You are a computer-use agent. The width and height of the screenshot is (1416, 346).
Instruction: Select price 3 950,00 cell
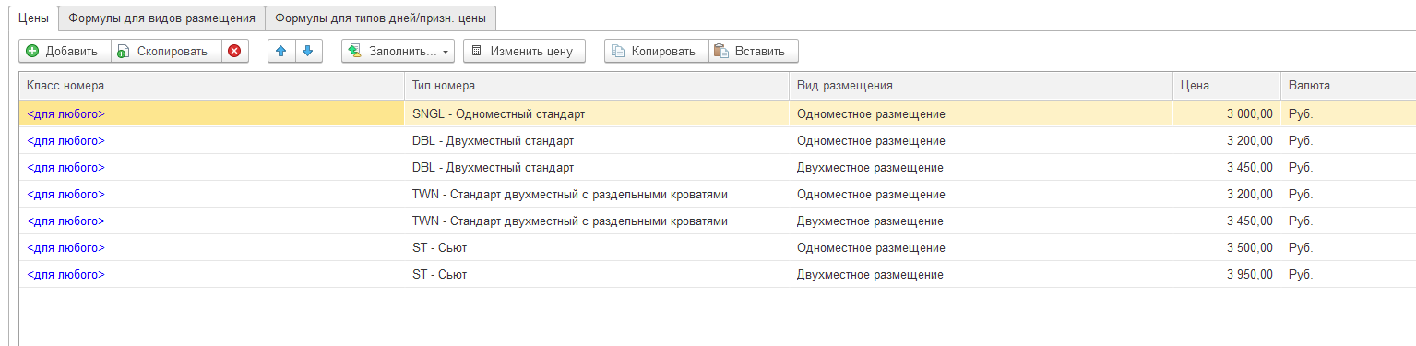(1227, 275)
